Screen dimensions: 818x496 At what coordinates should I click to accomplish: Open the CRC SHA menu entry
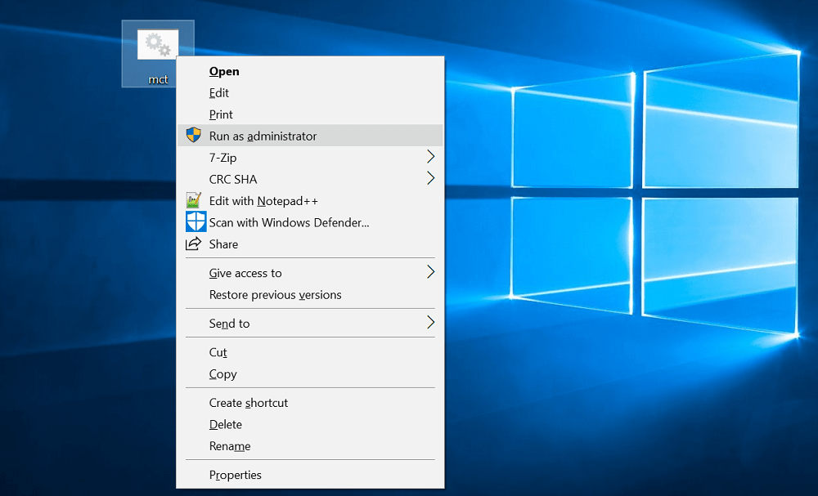click(x=310, y=179)
